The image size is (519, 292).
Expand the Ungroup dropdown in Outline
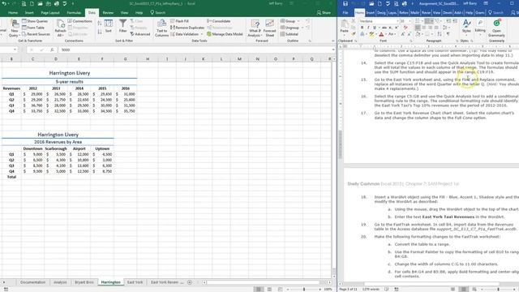point(302,28)
